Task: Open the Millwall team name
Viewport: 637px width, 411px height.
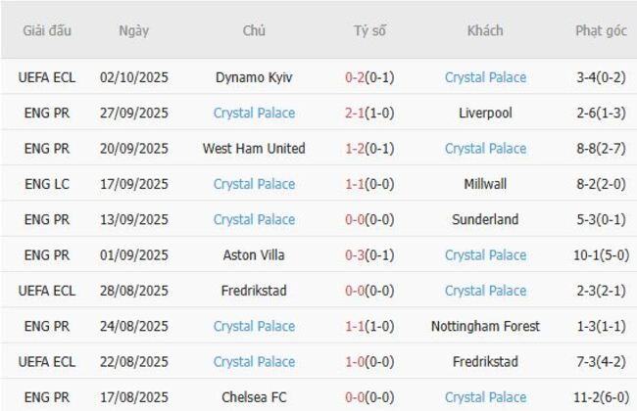Action: (485, 184)
